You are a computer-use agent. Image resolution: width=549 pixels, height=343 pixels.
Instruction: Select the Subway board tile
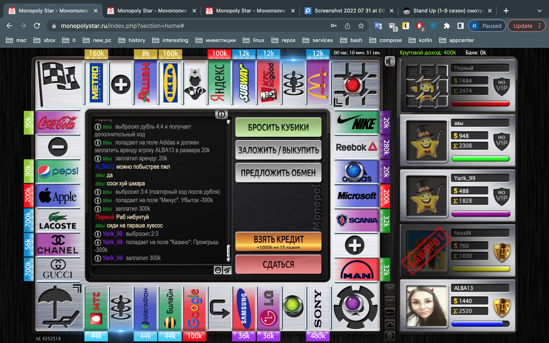point(244,83)
